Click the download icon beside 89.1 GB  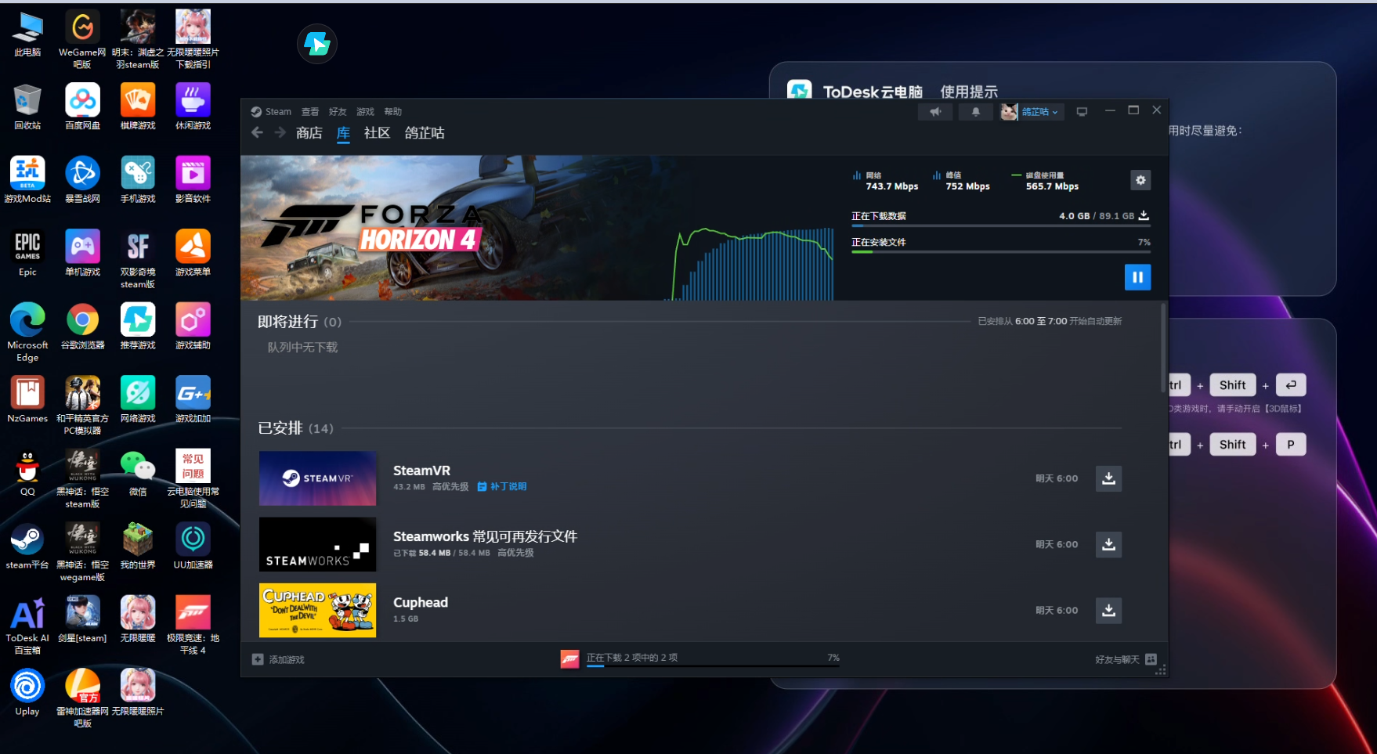click(1144, 215)
